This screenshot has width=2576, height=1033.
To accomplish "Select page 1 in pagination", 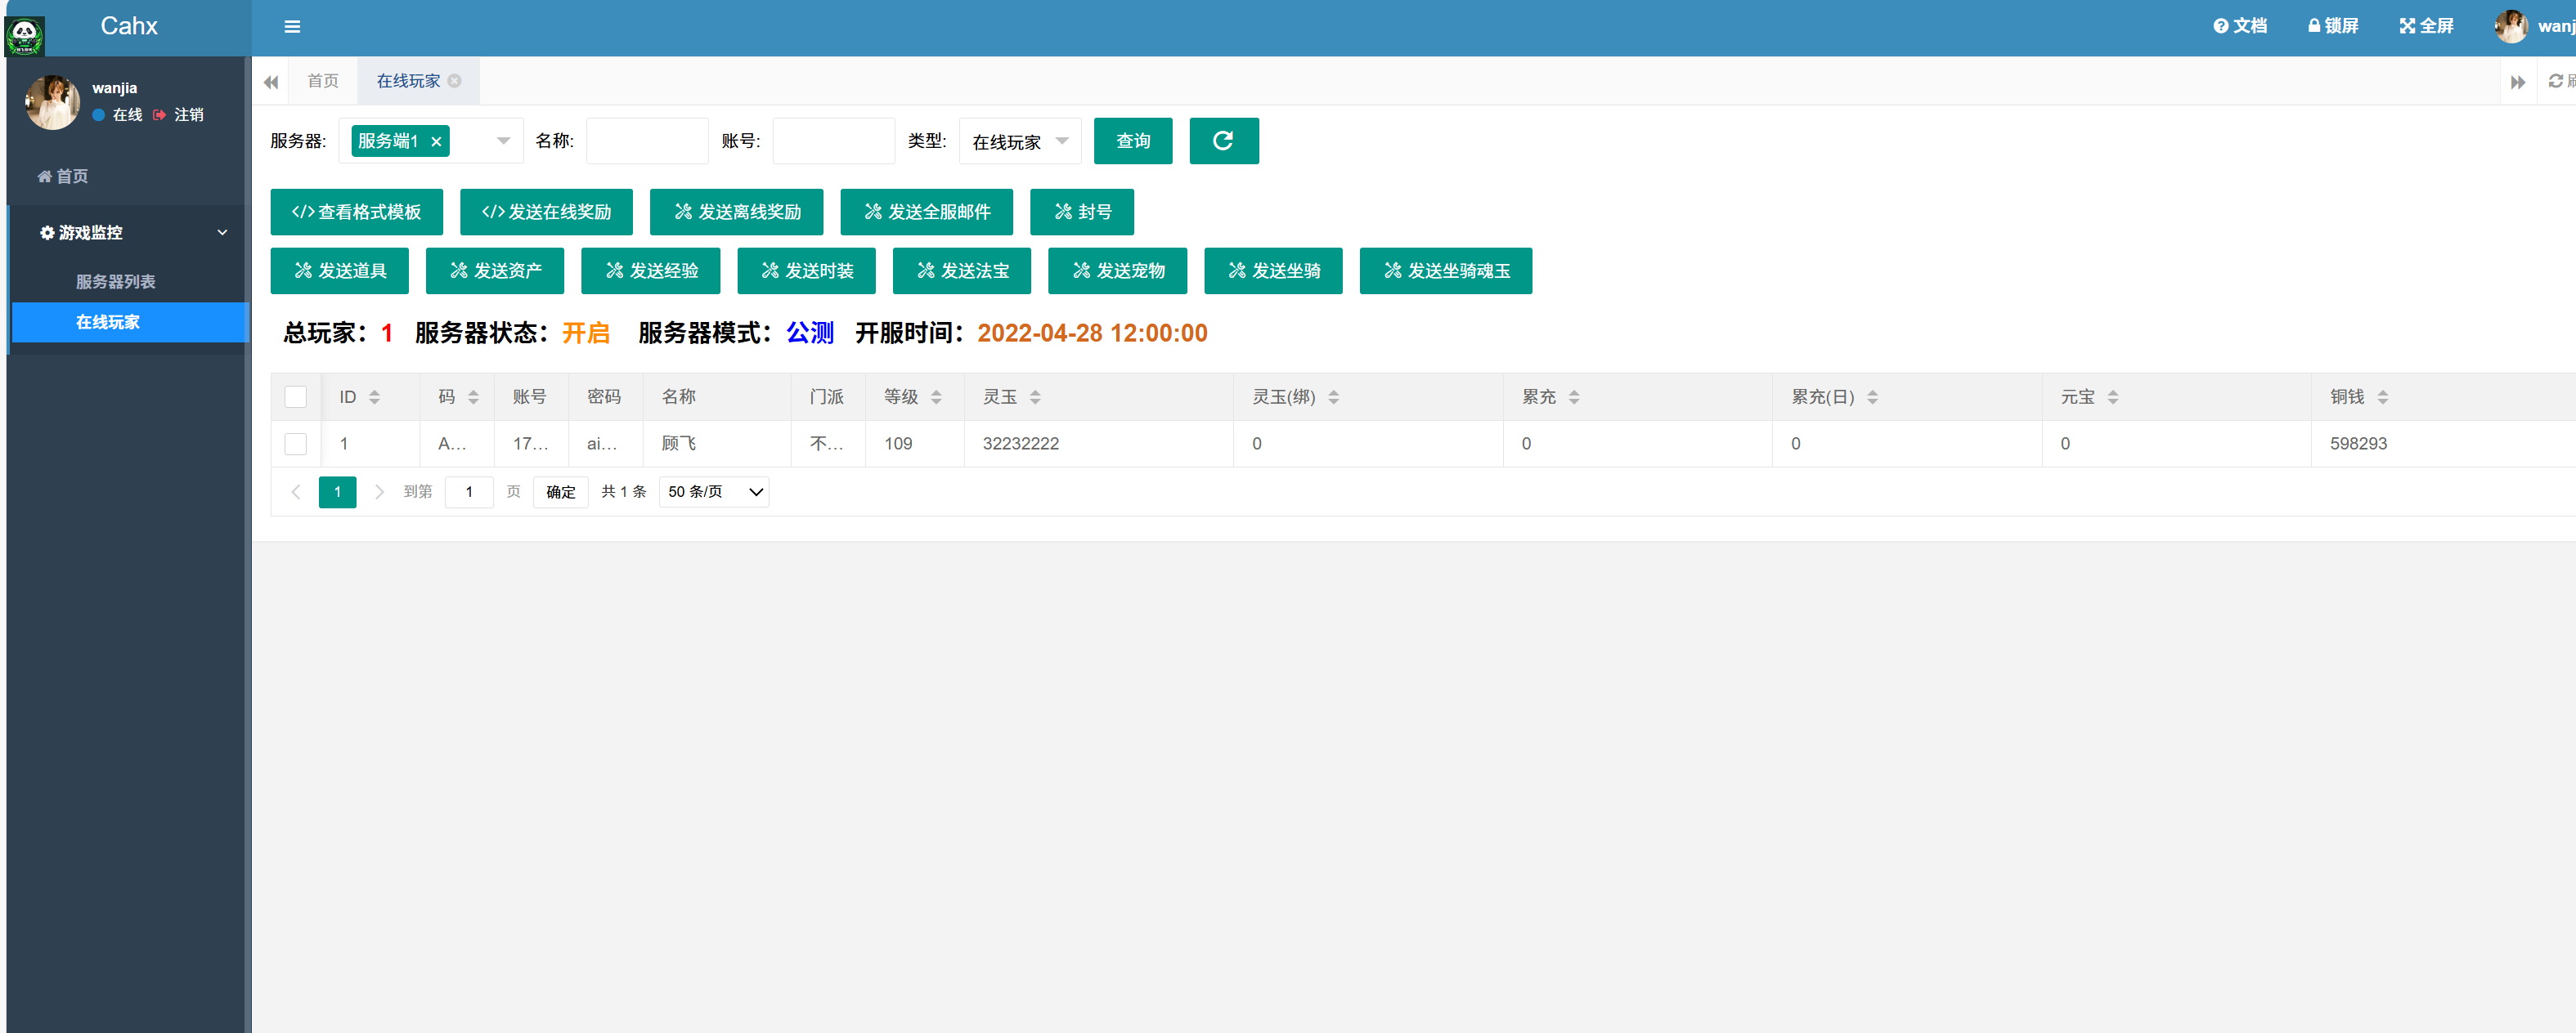I will coord(337,491).
